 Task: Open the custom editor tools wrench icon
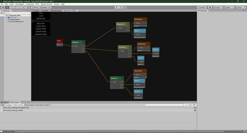tap(28, 7)
